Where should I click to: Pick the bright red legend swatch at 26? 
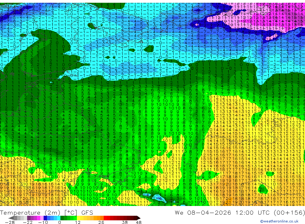[x=105, y=218]
